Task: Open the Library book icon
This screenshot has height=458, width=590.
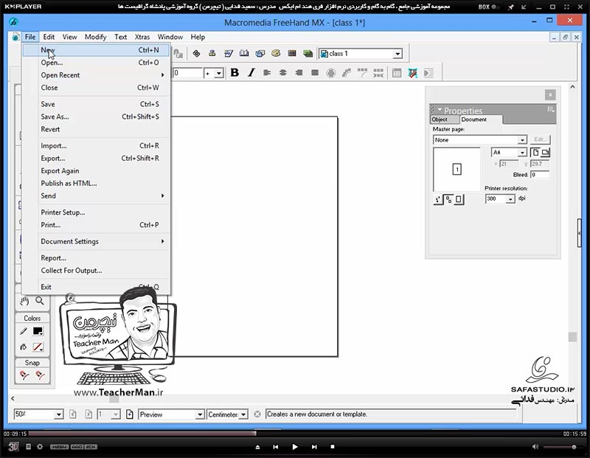Action: [x=244, y=53]
